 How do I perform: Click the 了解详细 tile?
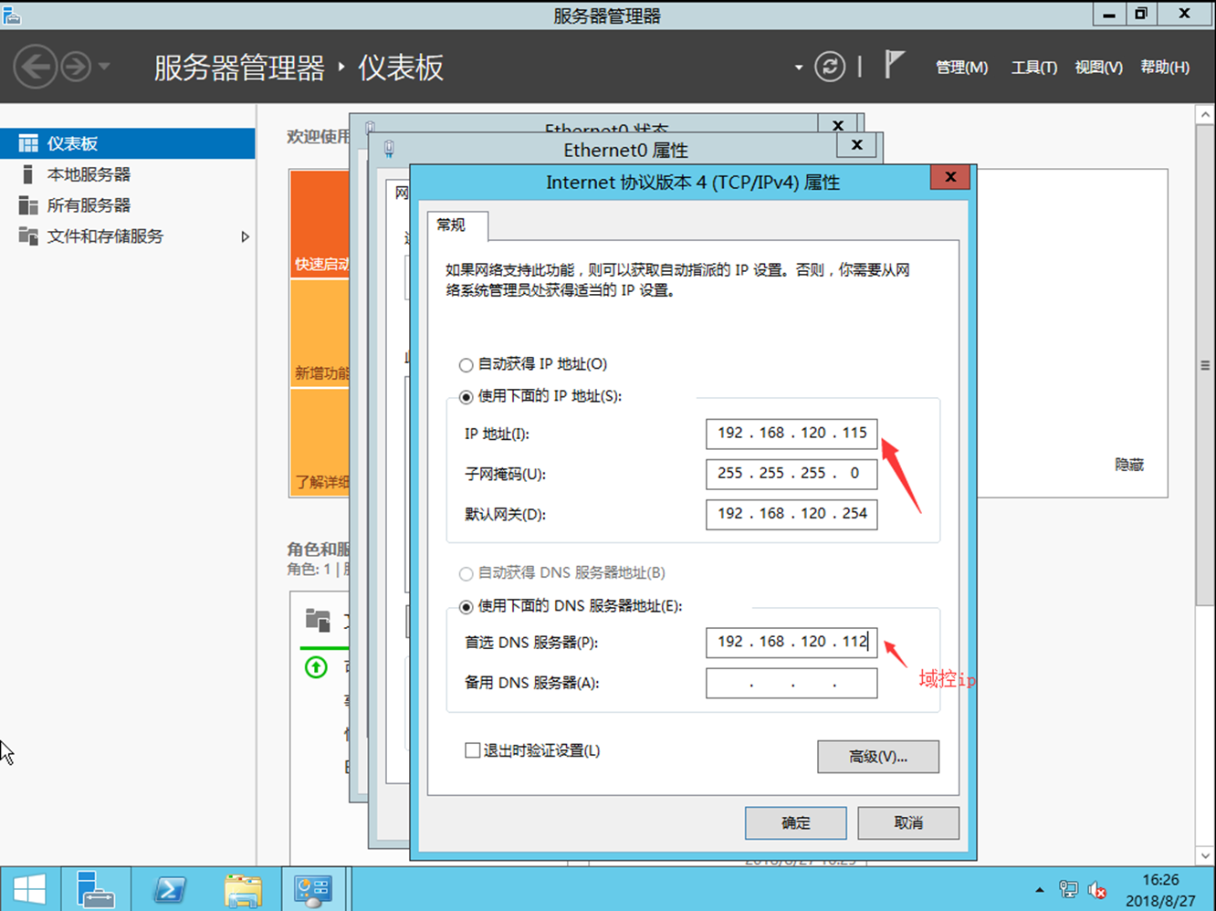(x=320, y=443)
